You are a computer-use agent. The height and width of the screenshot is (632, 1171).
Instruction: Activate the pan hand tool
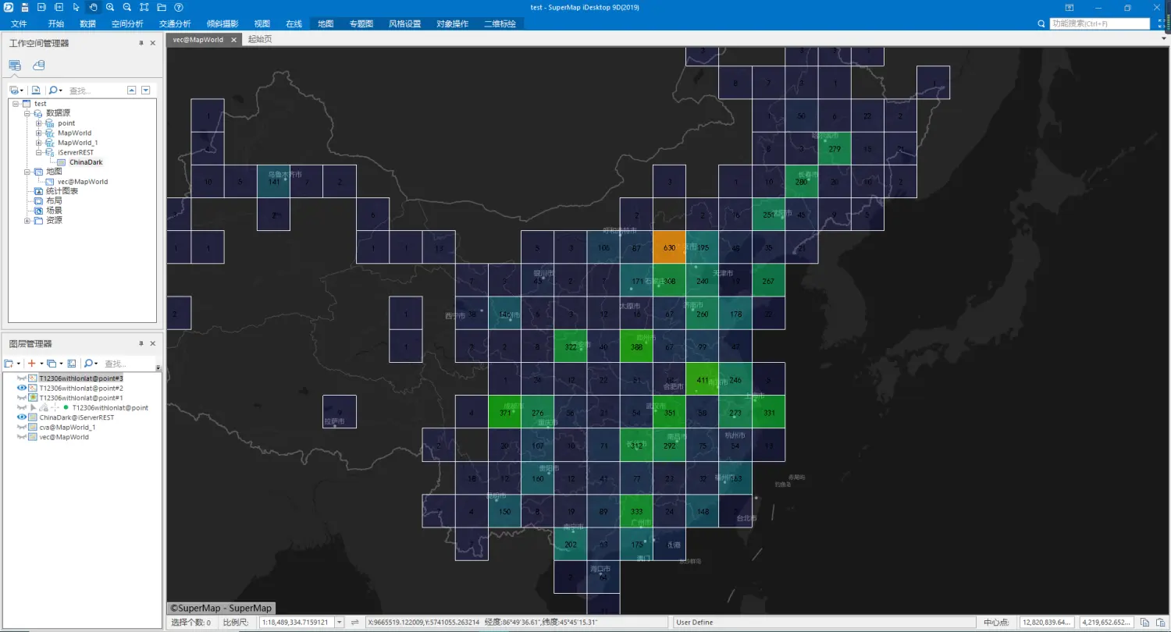point(93,7)
